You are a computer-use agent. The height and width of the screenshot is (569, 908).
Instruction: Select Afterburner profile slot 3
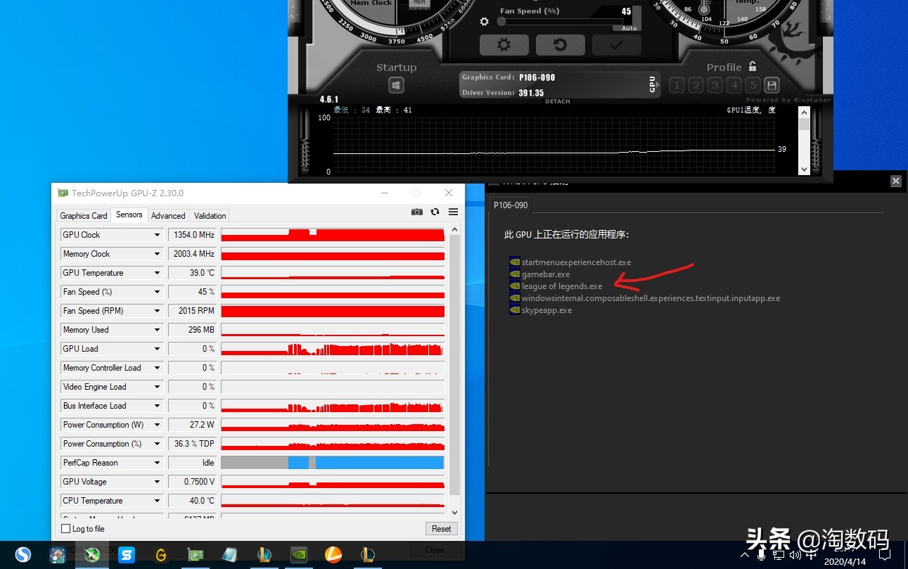(715, 84)
